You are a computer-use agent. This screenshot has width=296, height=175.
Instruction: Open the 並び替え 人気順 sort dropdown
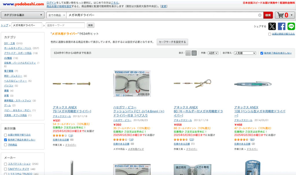point(245,53)
